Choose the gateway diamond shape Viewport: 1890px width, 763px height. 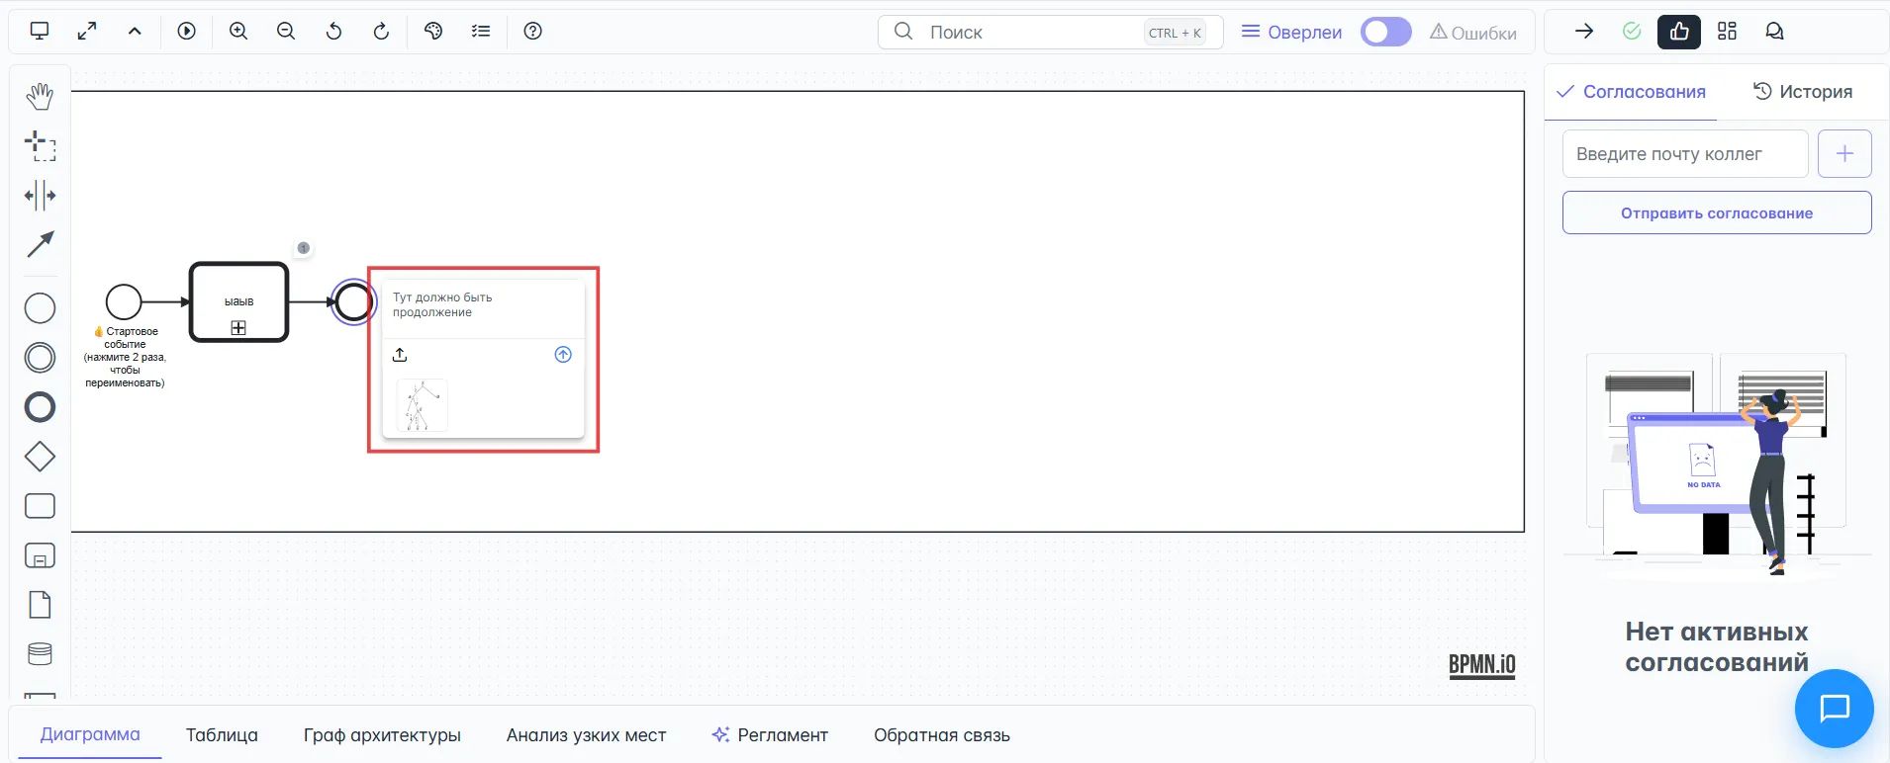[x=40, y=457]
